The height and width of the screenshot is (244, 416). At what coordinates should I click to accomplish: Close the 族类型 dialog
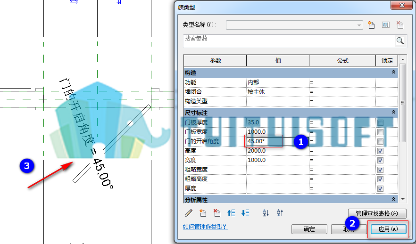tap(402, 5)
